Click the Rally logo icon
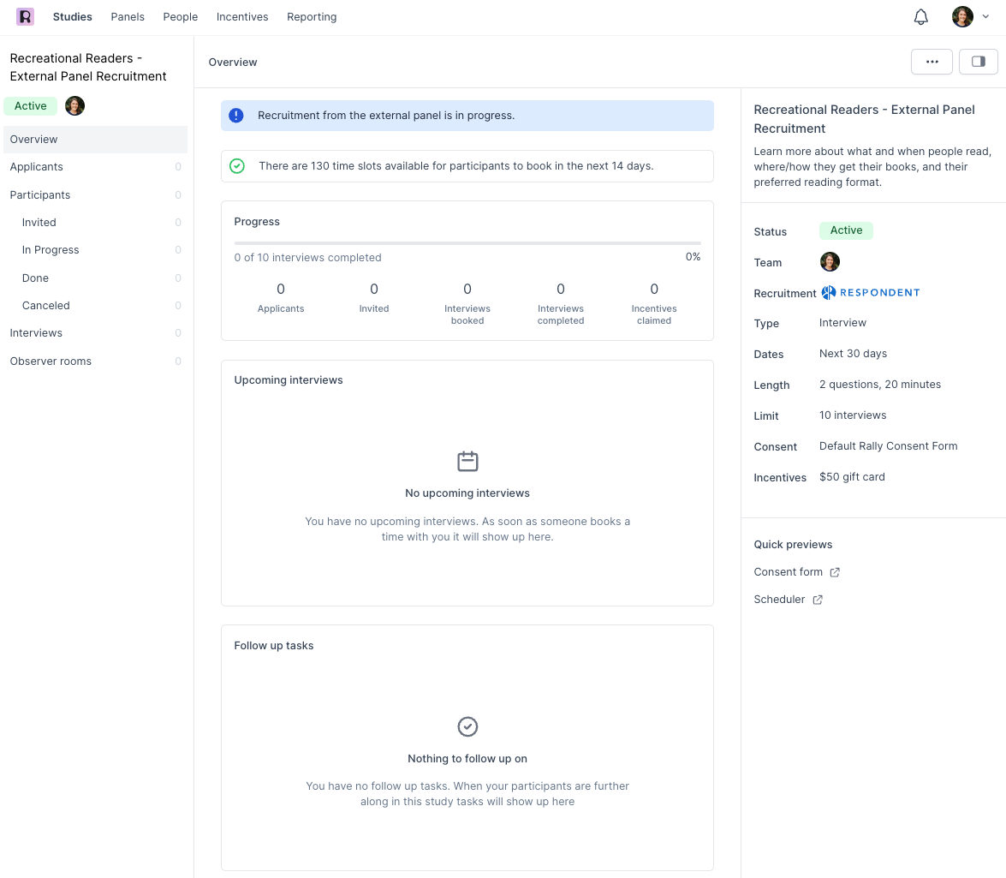 [25, 16]
